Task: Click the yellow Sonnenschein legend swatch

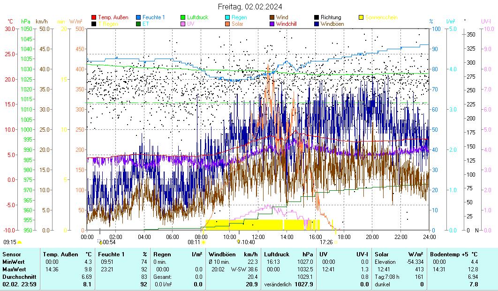Action: click(x=361, y=17)
